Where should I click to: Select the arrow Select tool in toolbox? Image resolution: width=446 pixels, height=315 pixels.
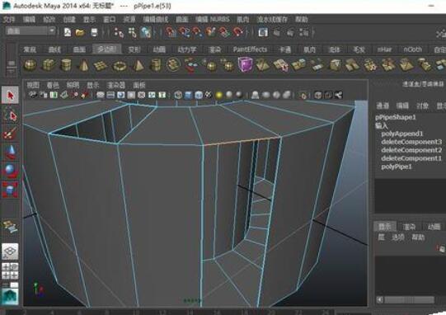(10, 95)
